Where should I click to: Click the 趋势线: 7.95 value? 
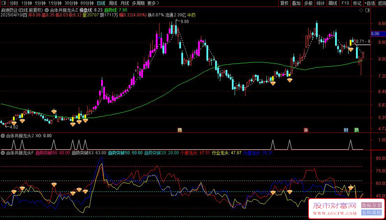(x=116, y=10)
